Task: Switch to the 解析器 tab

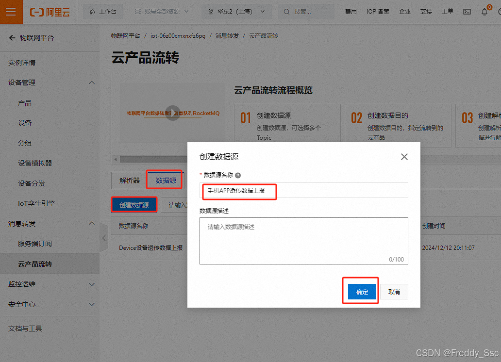Action: point(130,181)
